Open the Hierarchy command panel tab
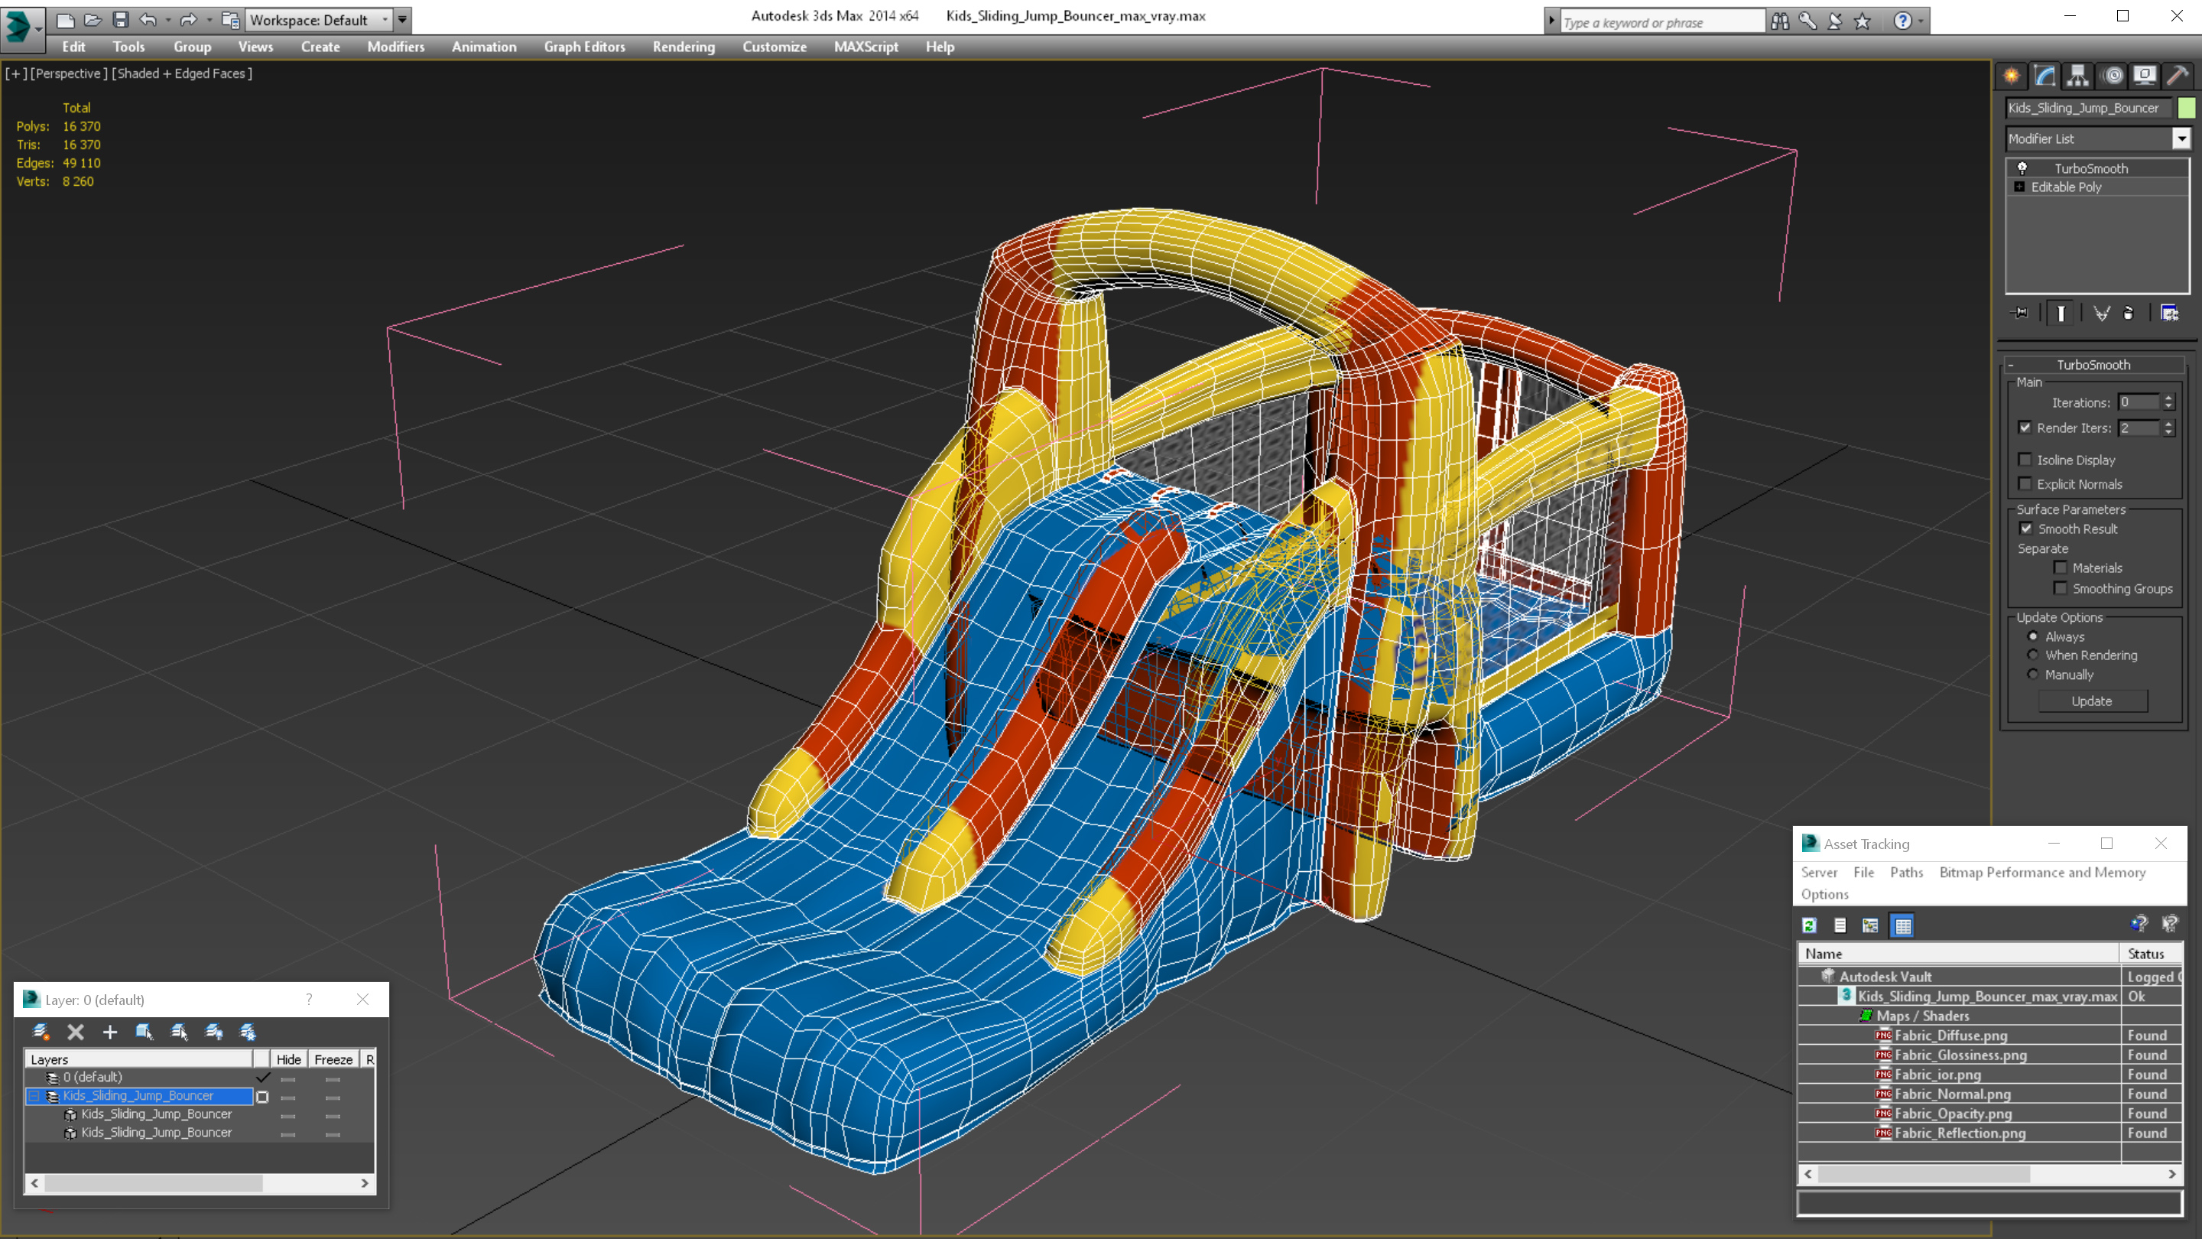2202x1239 pixels. pos(2077,76)
